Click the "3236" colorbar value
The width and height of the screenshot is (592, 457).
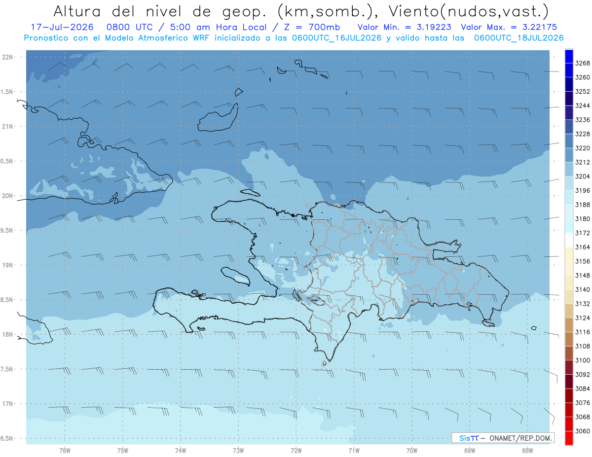[x=583, y=120]
